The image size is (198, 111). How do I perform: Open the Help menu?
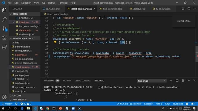73,3
